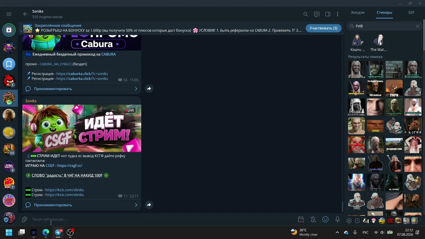Show hidden system tray icons
Image resolution: width=425 pixels, height=239 pixels.
coord(337,232)
